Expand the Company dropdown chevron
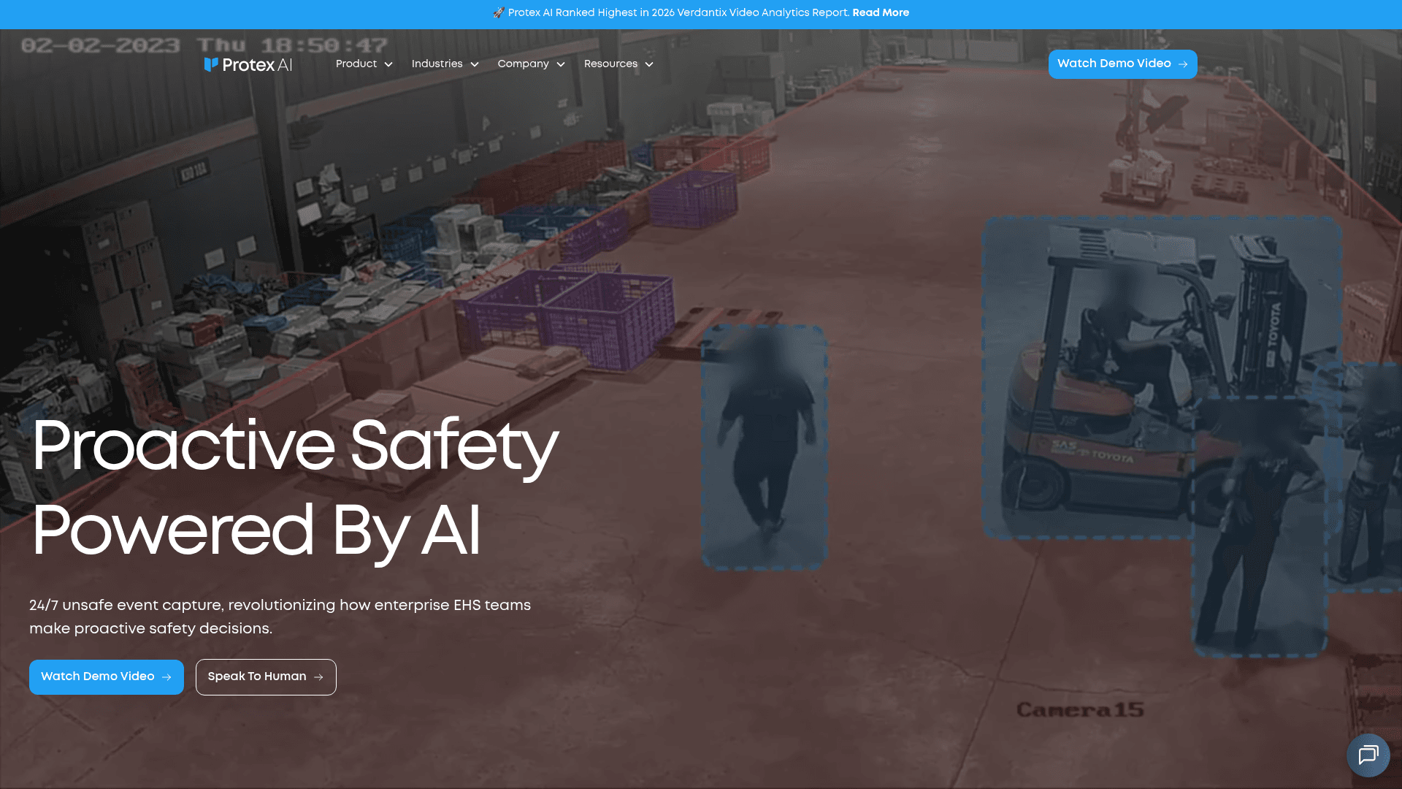The height and width of the screenshot is (789, 1402). tap(561, 64)
